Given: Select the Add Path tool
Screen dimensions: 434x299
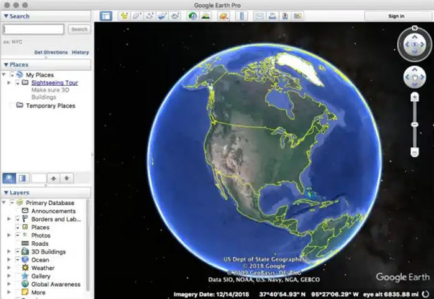Looking at the screenshot, I should 150,16.
